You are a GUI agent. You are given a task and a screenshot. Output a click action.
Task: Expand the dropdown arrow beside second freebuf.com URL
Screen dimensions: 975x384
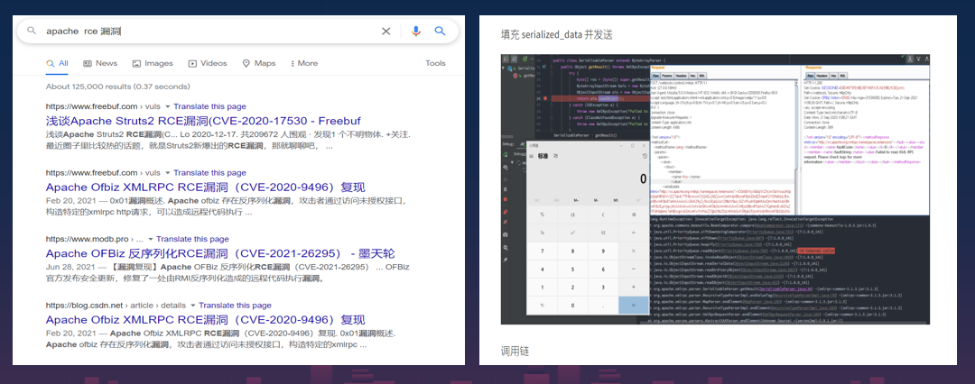tap(167, 173)
